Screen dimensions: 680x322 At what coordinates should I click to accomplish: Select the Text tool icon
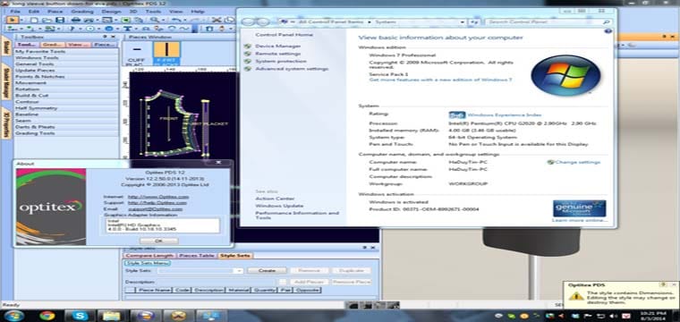(x=127, y=29)
